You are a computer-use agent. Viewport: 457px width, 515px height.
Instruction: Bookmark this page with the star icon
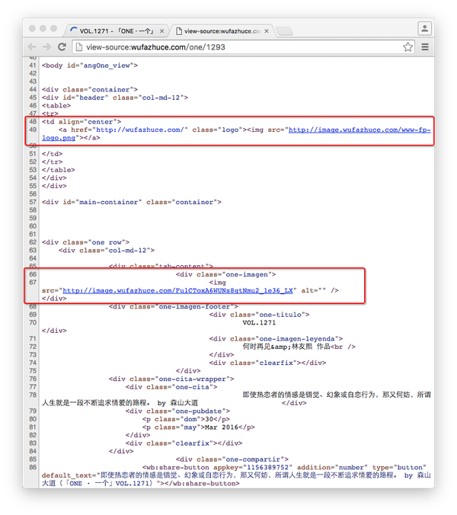tap(408, 46)
